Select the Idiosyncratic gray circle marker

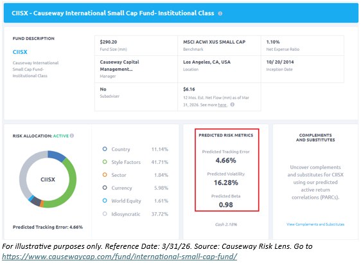[x=105, y=213]
